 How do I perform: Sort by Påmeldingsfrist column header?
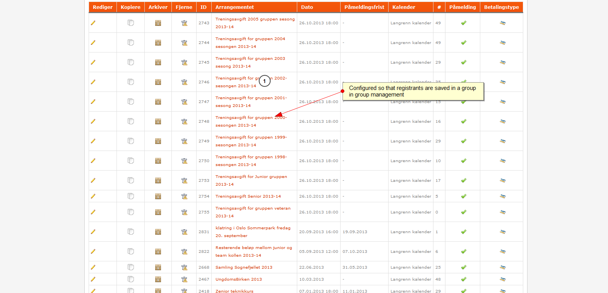[364, 7]
